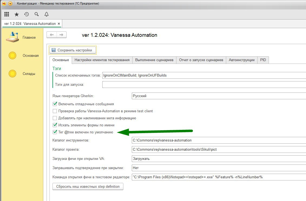Open the Главное section icon
306x201 pixels.
tap(12, 37)
